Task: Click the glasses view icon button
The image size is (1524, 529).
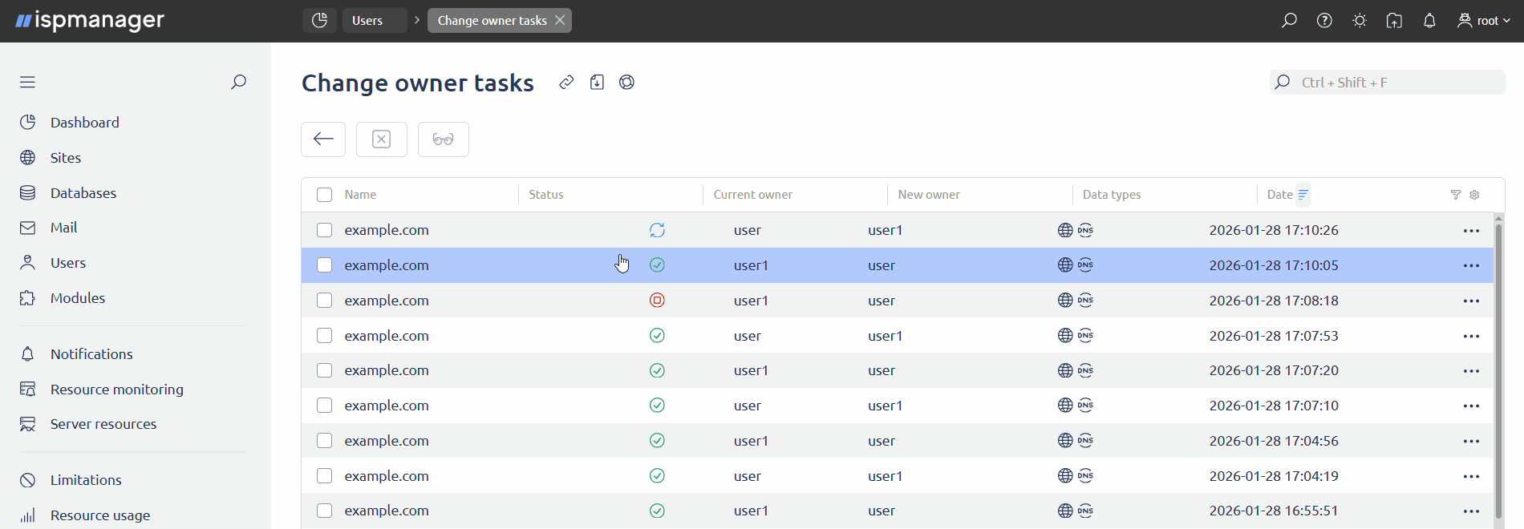Action: coord(443,139)
